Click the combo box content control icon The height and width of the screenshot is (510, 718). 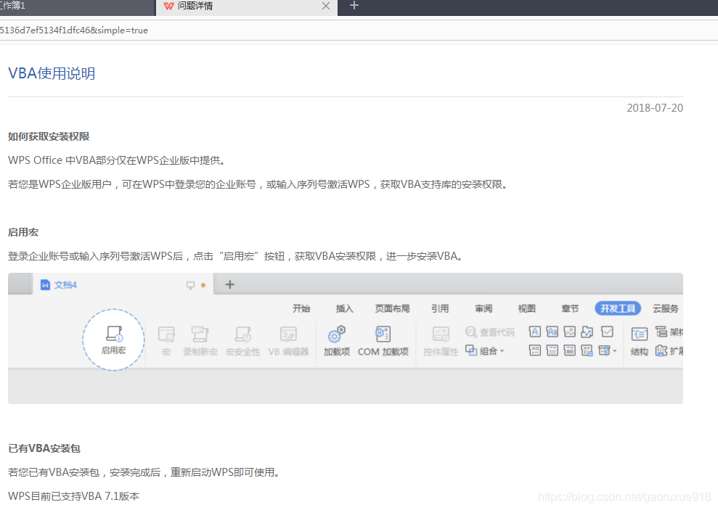point(534,351)
